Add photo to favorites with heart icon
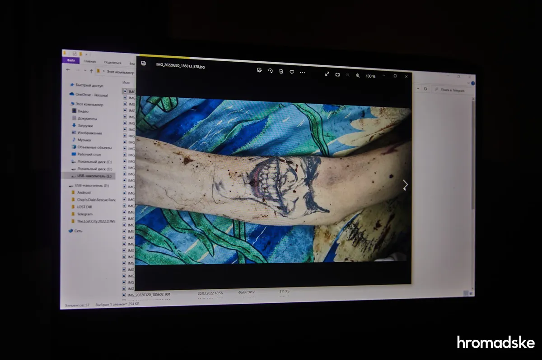This screenshot has height=360, width=542. point(292,72)
